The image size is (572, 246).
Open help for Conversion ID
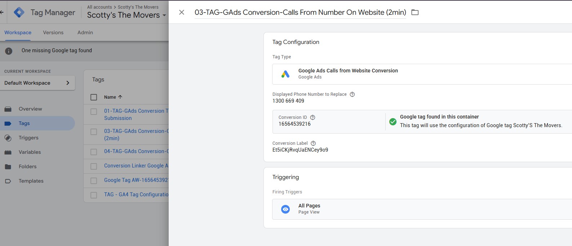tap(313, 117)
